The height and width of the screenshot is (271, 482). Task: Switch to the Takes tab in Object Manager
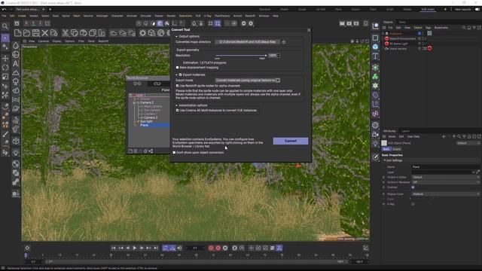point(402,22)
